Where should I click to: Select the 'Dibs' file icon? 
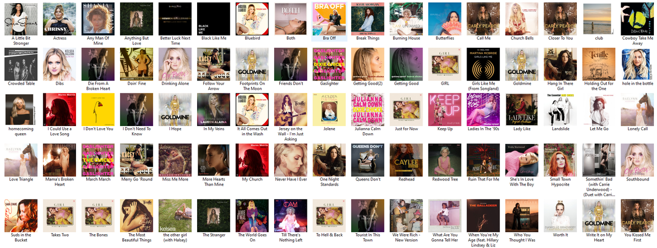point(60,64)
